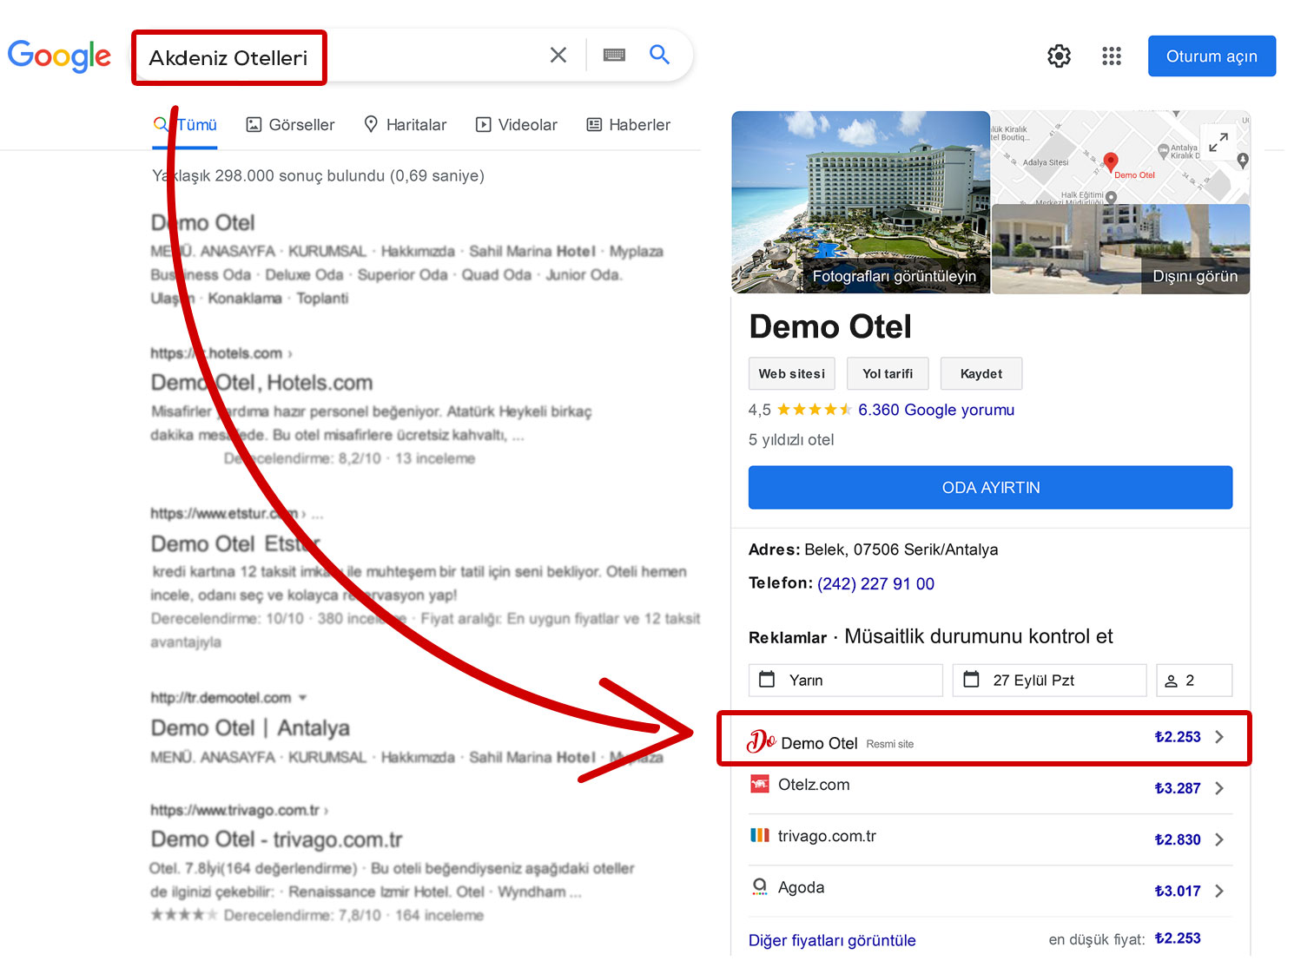Screen dimensions: 1314x967
Task: Open the Demo Otel - trivago.com.tr result
Action: (276, 839)
